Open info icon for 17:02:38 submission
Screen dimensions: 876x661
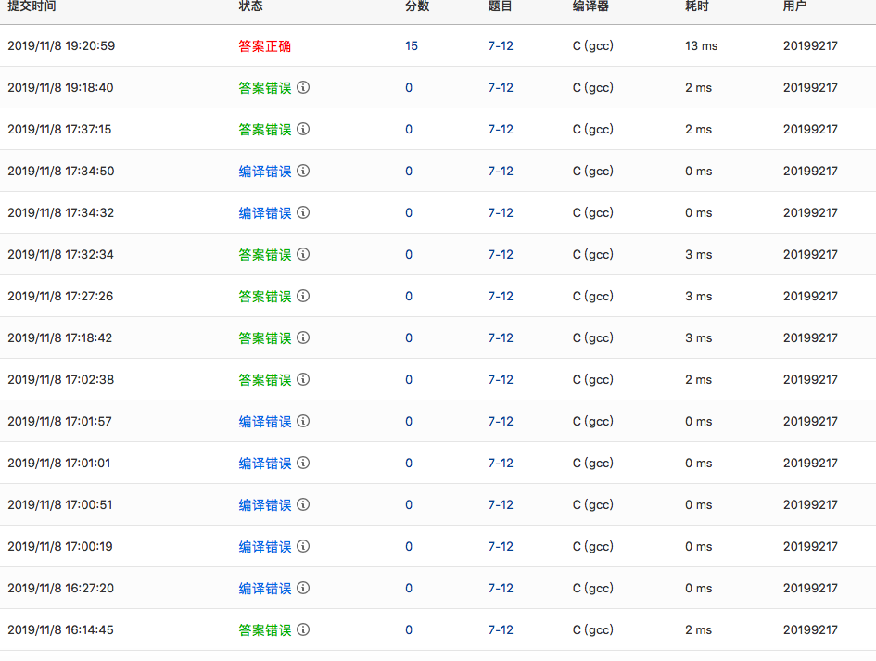tap(303, 379)
